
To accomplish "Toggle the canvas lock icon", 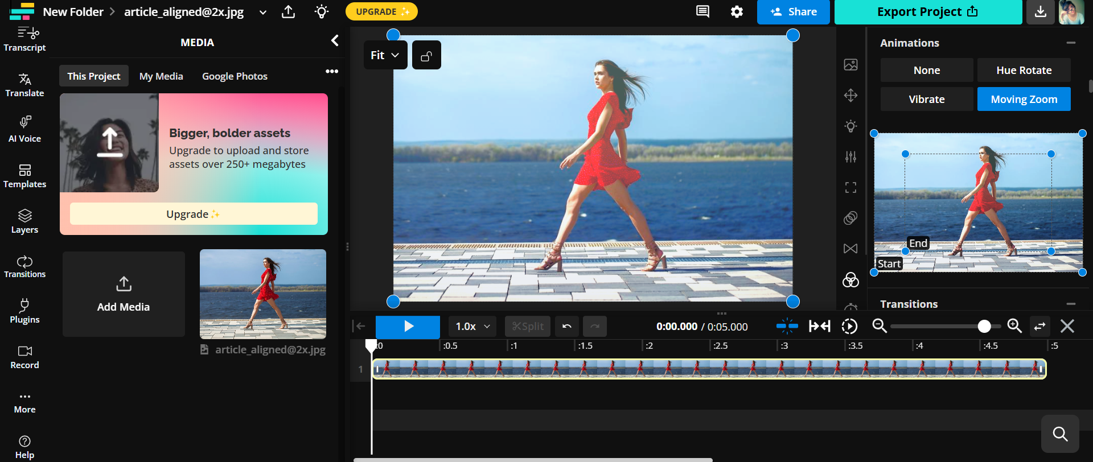I will click(x=426, y=55).
